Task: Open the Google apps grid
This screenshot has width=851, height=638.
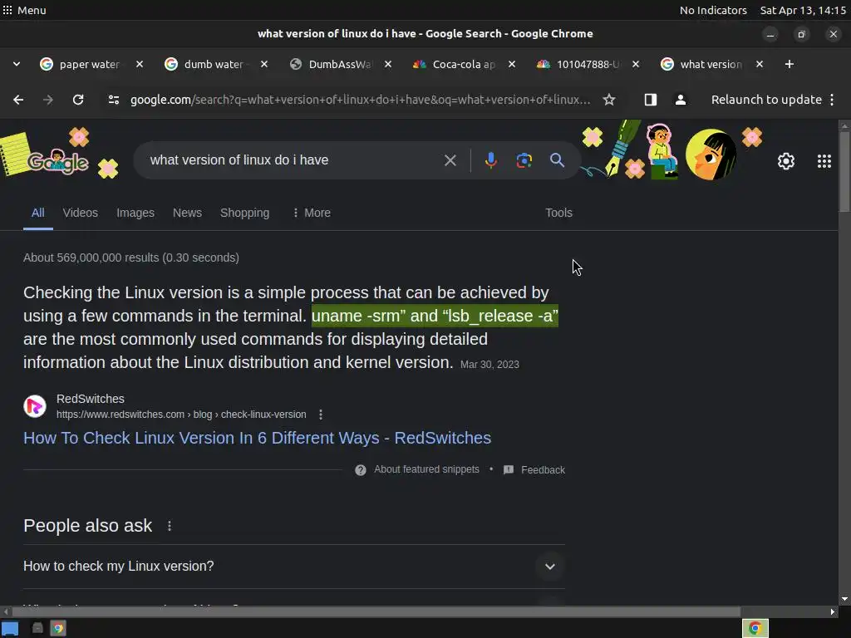Action: click(x=824, y=161)
